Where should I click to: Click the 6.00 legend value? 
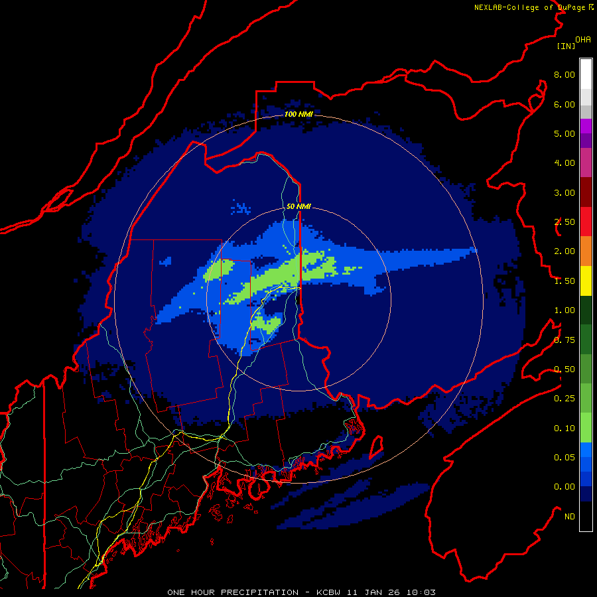click(564, 104)
